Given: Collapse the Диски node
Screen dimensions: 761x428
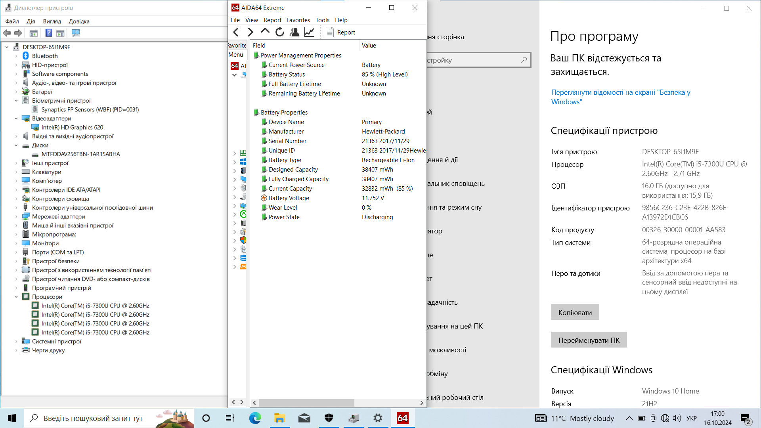Looking at the screenshot, I should tap(16, 145).
